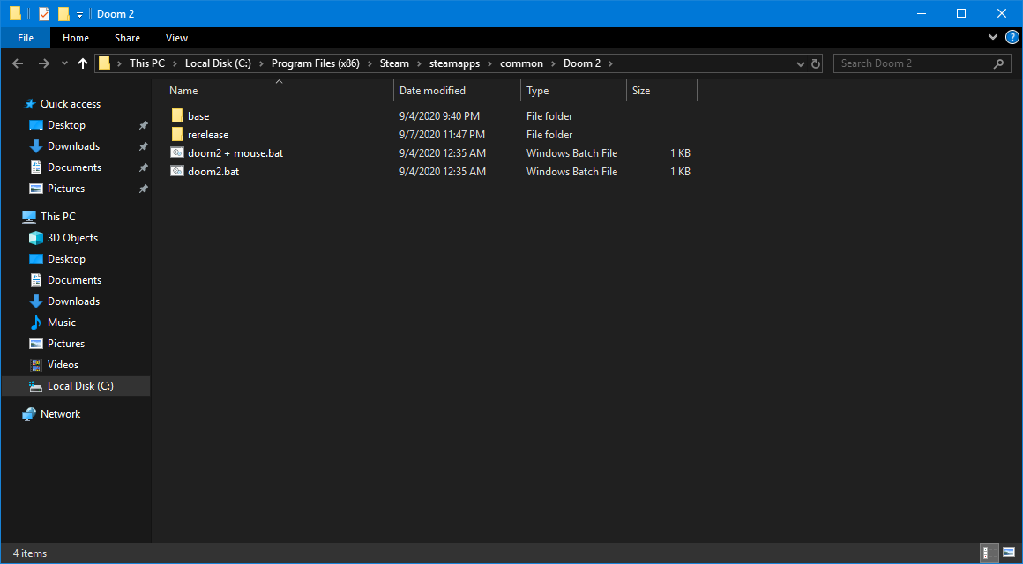Open pinned Desktop under Quick access
Image resolution: width=1023 pixels, height=564 pixels.
66,125
